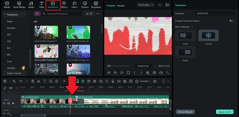Screen dimensions: 239x117
Task: Click the Duration 00:00:02:00 field
Action: pos(215,13)
